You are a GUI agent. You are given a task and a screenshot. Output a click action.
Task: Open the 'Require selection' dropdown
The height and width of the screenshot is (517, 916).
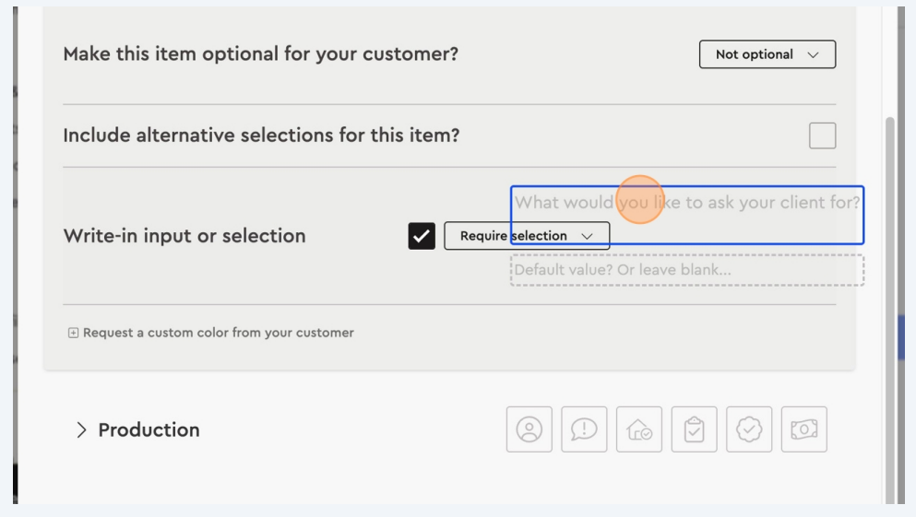[x=527, y=236]
